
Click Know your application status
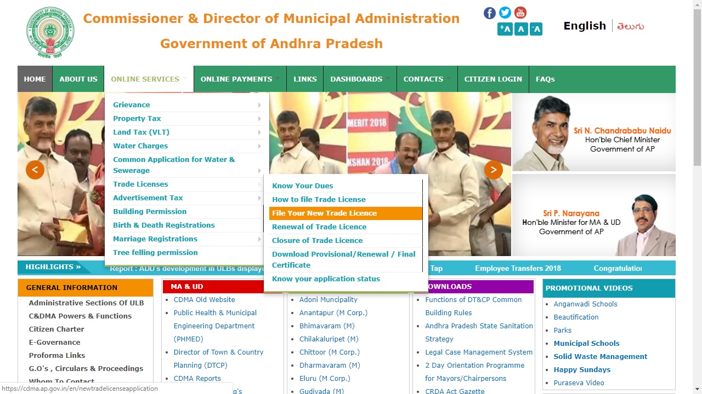[x=326, y=279]
